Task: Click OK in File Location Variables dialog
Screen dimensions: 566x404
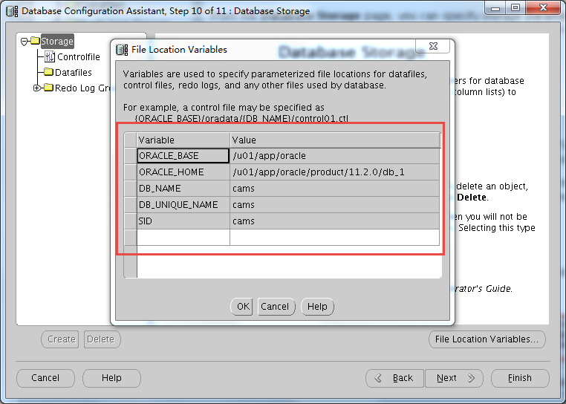Action: coord(242,307)
